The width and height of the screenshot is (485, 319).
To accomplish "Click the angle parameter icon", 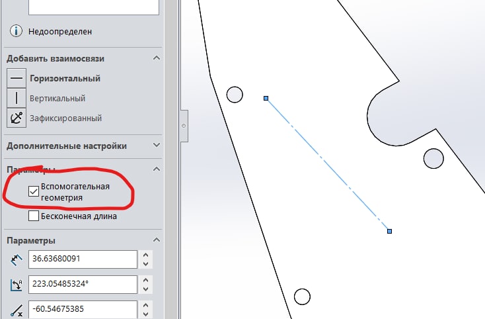I will tap(16, 285).
